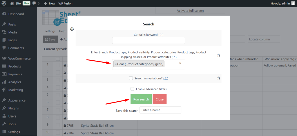Screen dimensions: 297x136
Task: Open Sheet Editor Settings menu
Action: point(50,31)
